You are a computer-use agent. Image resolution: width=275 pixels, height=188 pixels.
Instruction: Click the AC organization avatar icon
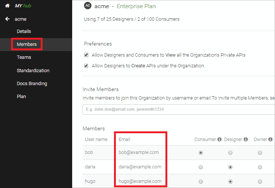(x=88, y=6)
